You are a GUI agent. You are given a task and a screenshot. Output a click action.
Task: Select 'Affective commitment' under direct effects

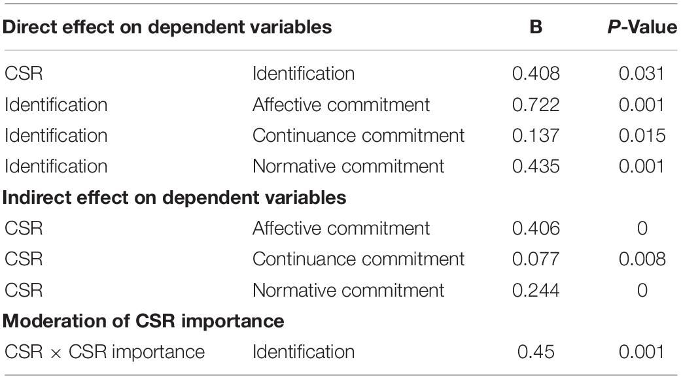(341, 105)
